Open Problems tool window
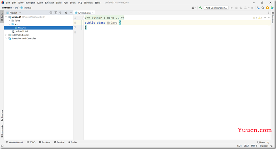Screen dimensions: 276x149 [x=45, y=142]
